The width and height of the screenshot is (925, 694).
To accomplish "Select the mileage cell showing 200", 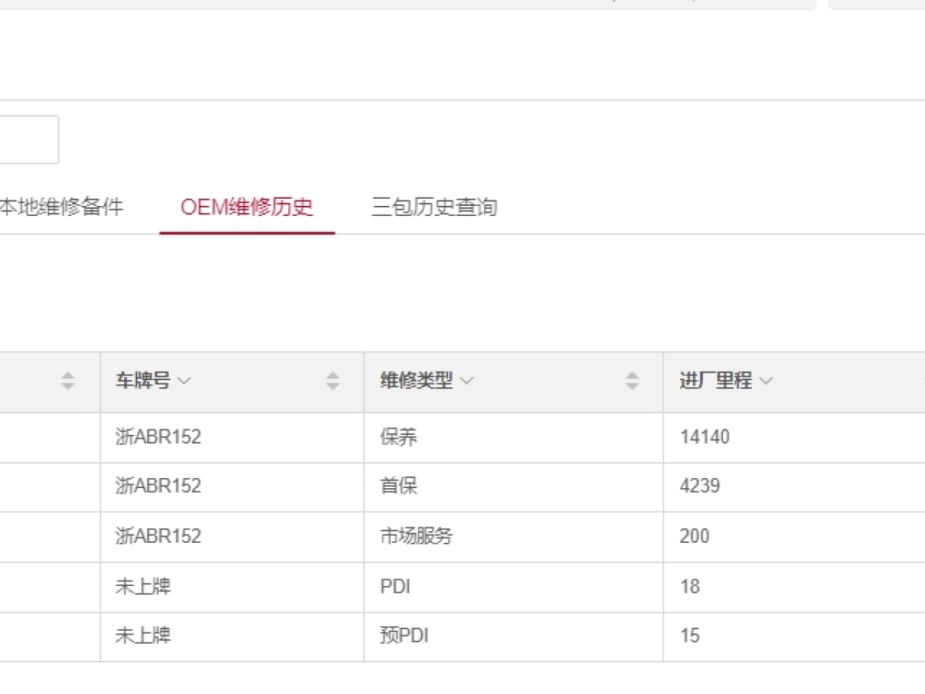I will (x=694, y=537).
